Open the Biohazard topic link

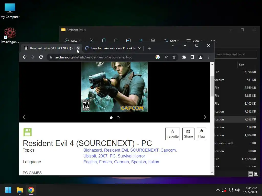click(x=93, y=150)
